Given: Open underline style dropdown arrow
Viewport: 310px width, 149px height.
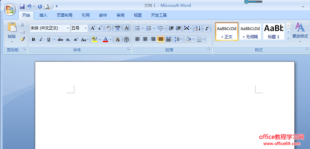Looking at the screenshot, I should click(54, 40).
